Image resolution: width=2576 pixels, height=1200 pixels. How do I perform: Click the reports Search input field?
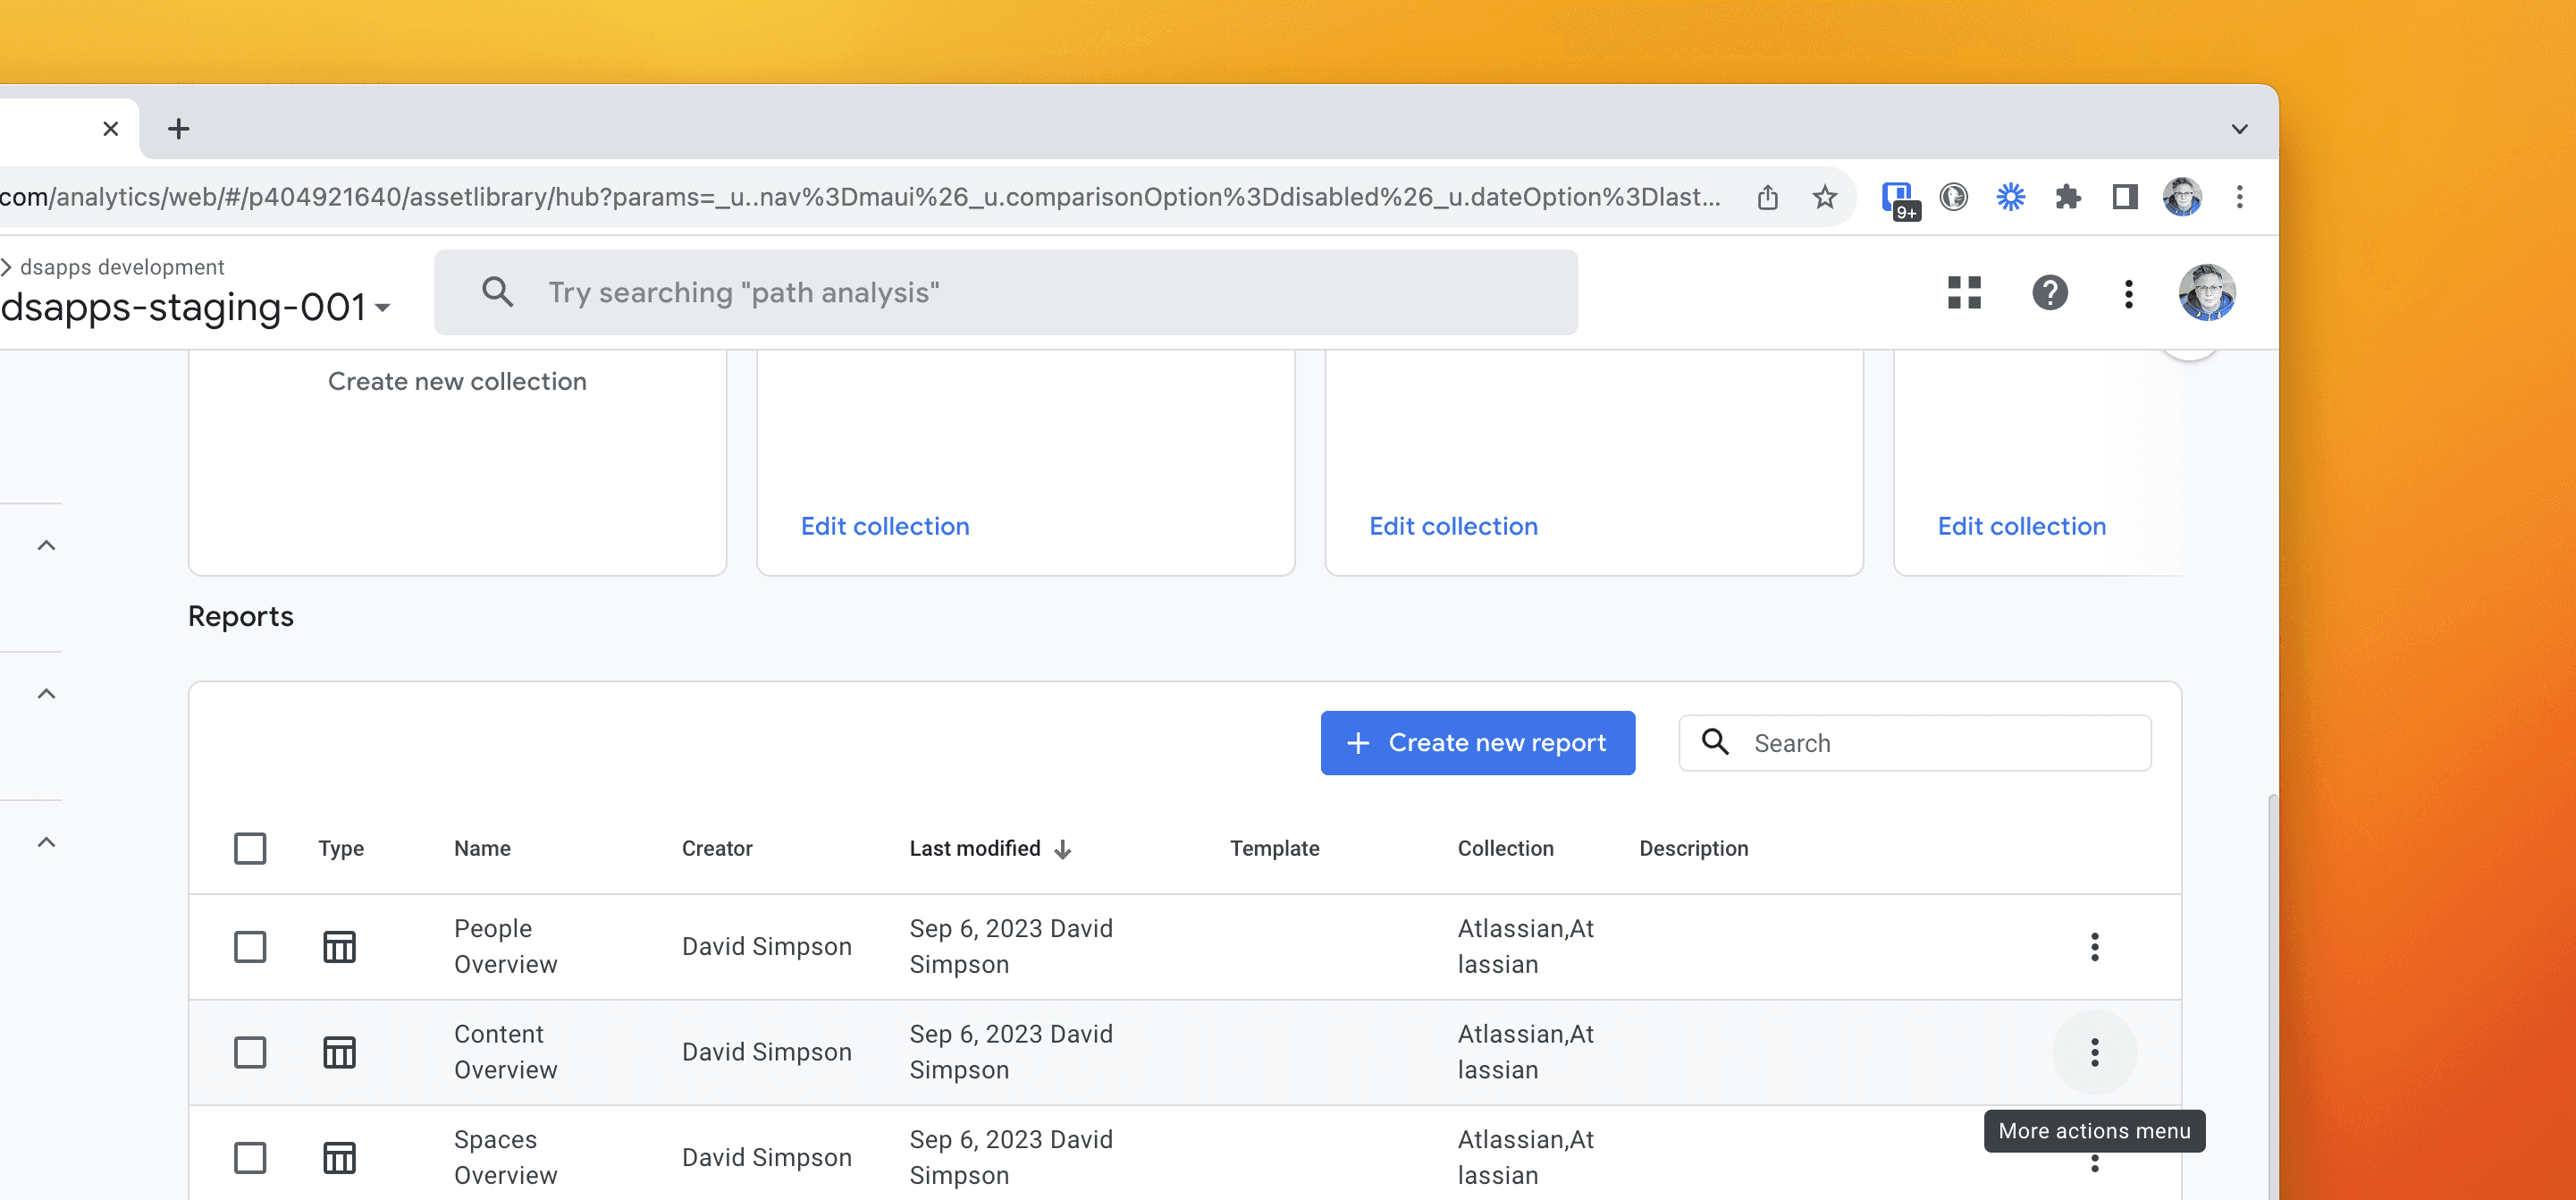tap(1914, 743)
